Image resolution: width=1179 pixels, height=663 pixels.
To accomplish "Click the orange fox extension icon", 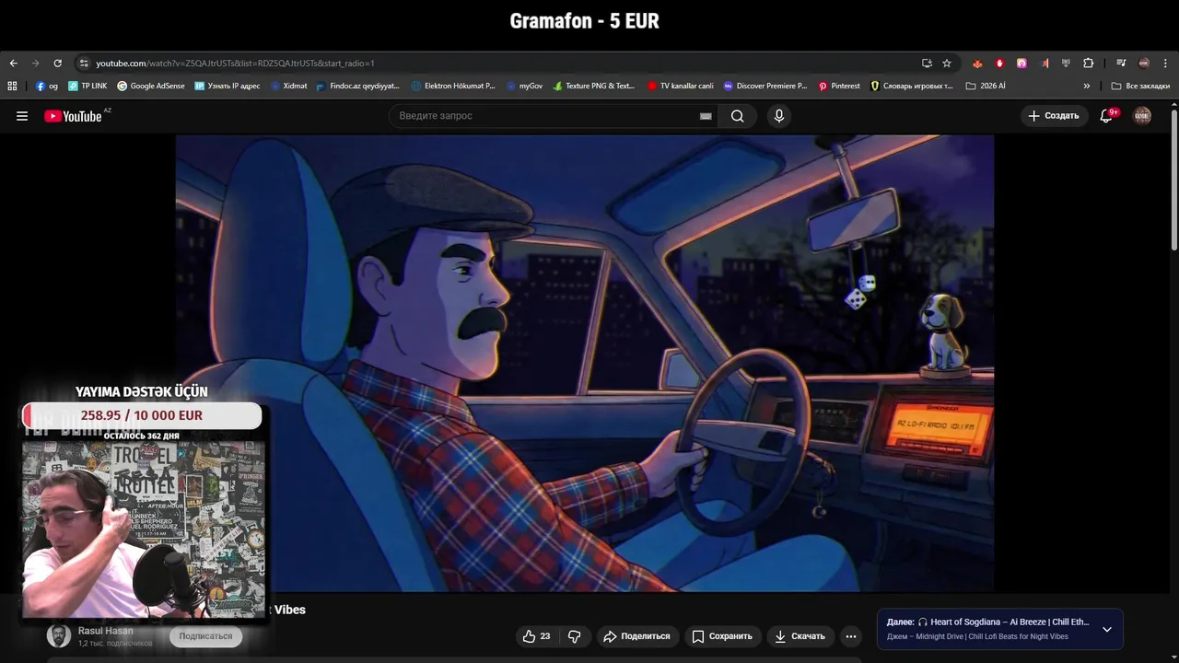I will point(977,64).
